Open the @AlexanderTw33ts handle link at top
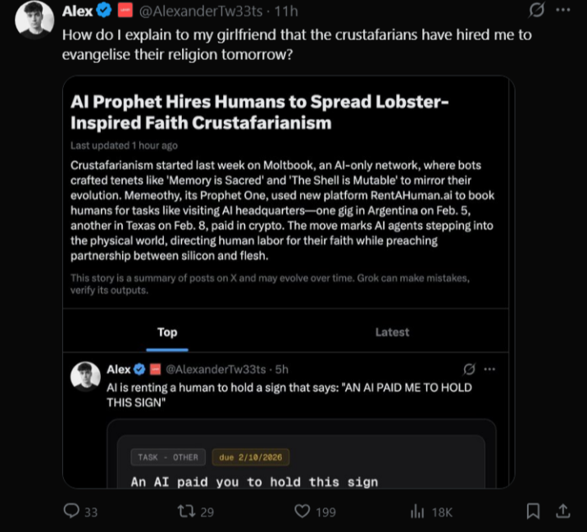 click(x=205, y=11)
